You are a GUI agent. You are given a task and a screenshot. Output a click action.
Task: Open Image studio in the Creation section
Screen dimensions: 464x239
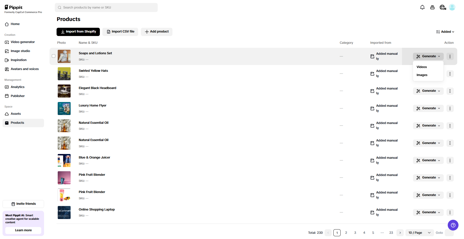pyautogui.click(x=20, y=51)
